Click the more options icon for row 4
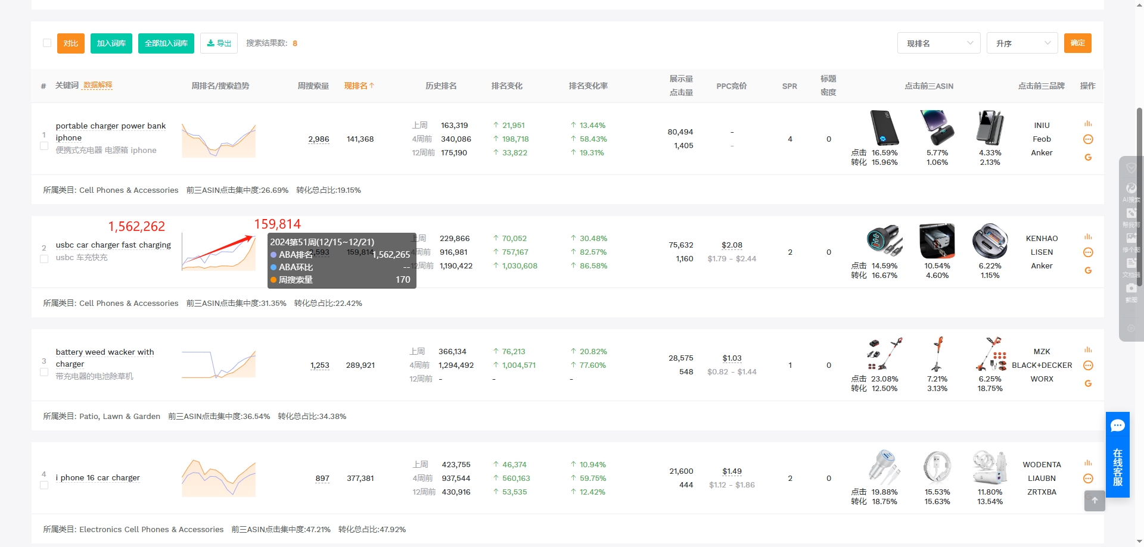Screen dimensions: 1144x547 click(1088, 479)
